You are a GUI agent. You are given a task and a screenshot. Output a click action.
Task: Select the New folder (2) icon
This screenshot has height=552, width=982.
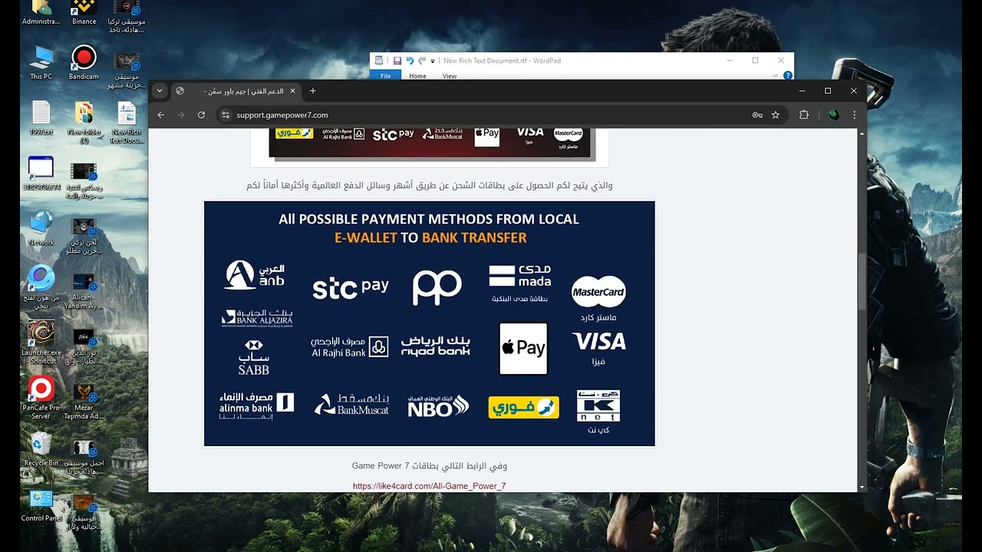point(84,123)
